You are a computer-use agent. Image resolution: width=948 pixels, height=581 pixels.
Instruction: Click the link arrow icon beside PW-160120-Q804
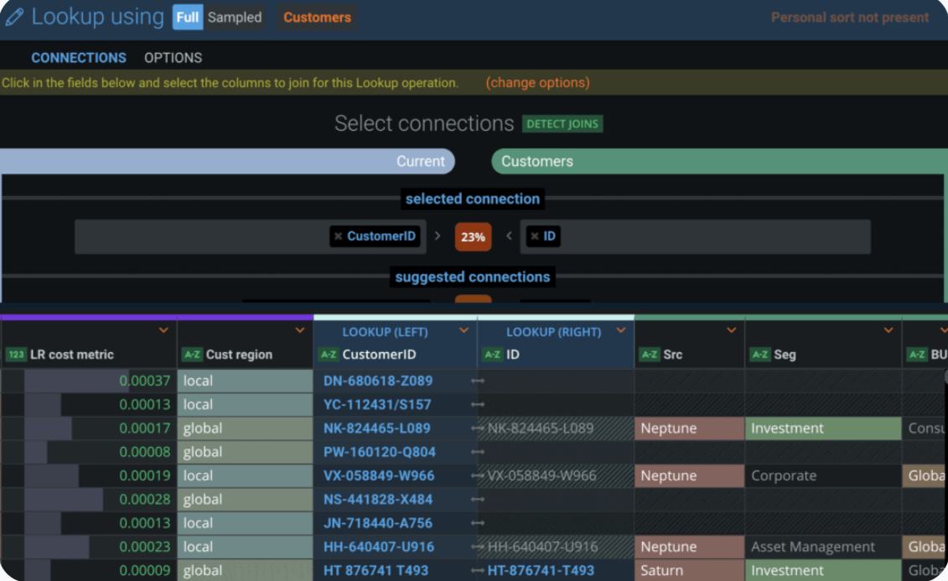[478, 452]
